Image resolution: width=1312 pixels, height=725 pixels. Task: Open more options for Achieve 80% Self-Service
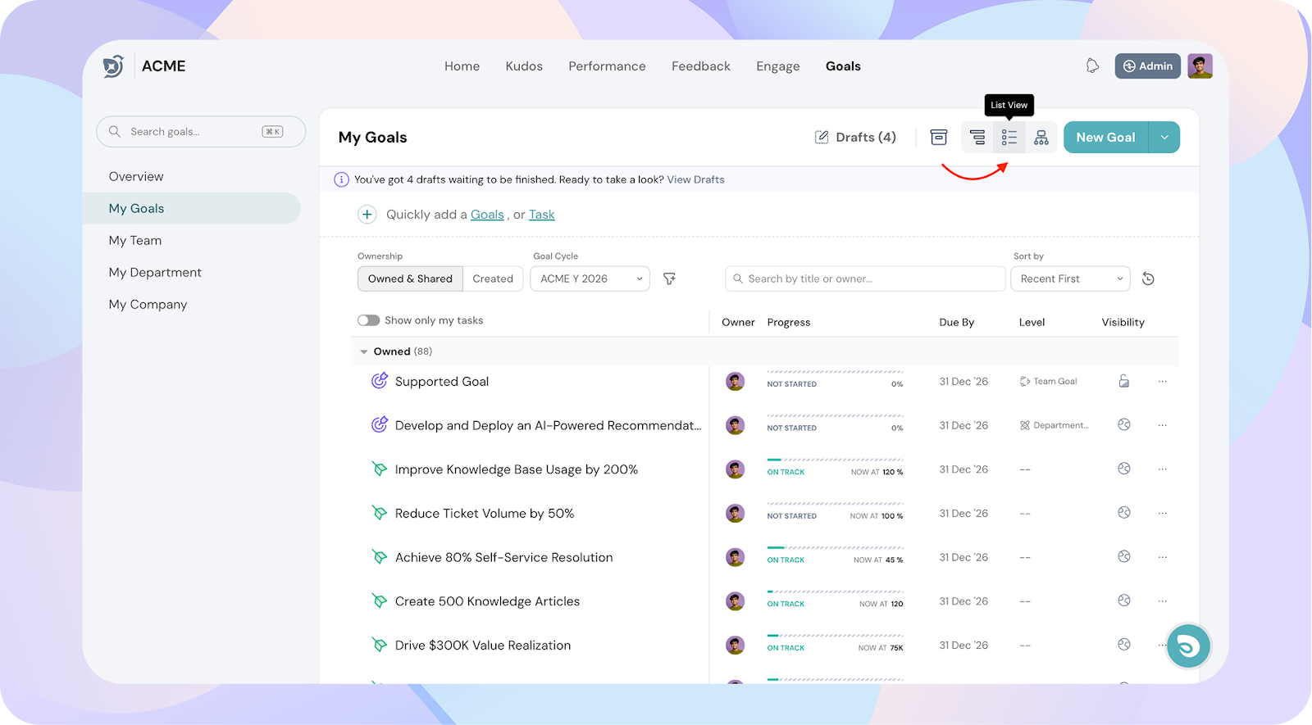coord(1162,557)
